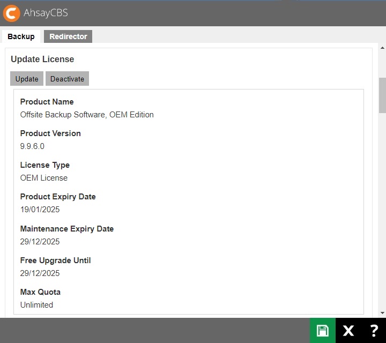Viewport: 386px width, 343px height.
Task: Open the Redirector tab
Action: tap(68, 36)
